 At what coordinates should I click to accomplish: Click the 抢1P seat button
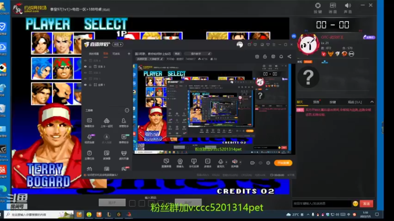click(112, 202)
